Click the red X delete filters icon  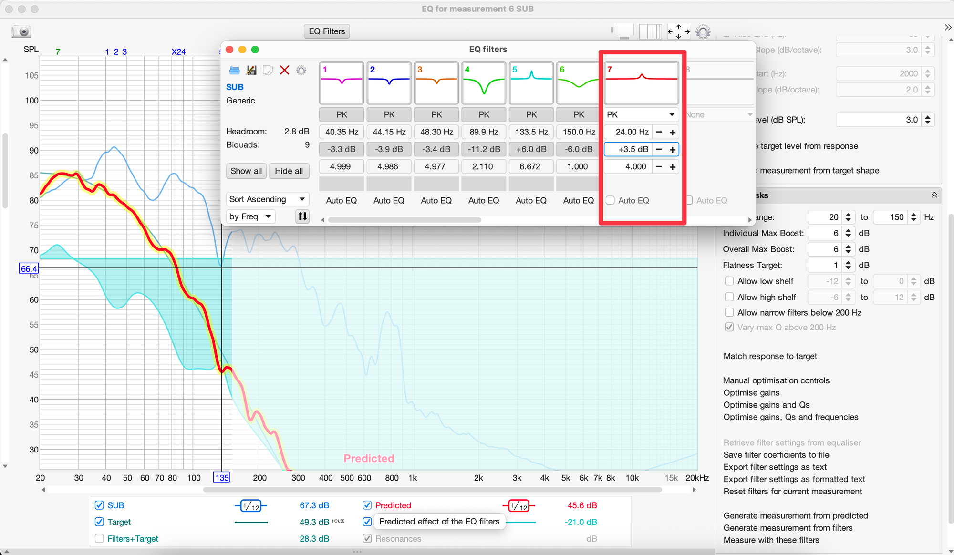click(284, 71)
